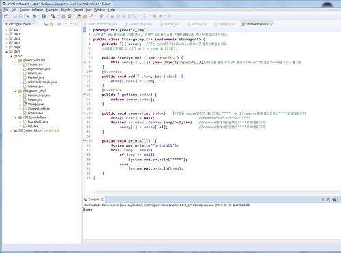
Task: Collapse the generic_wildcard package node
Action: click(16, 61)
